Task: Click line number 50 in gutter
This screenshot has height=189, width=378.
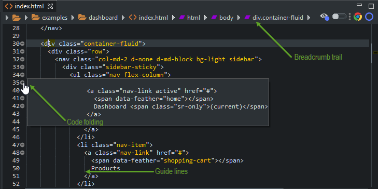Action: click(x=16, y=168)
